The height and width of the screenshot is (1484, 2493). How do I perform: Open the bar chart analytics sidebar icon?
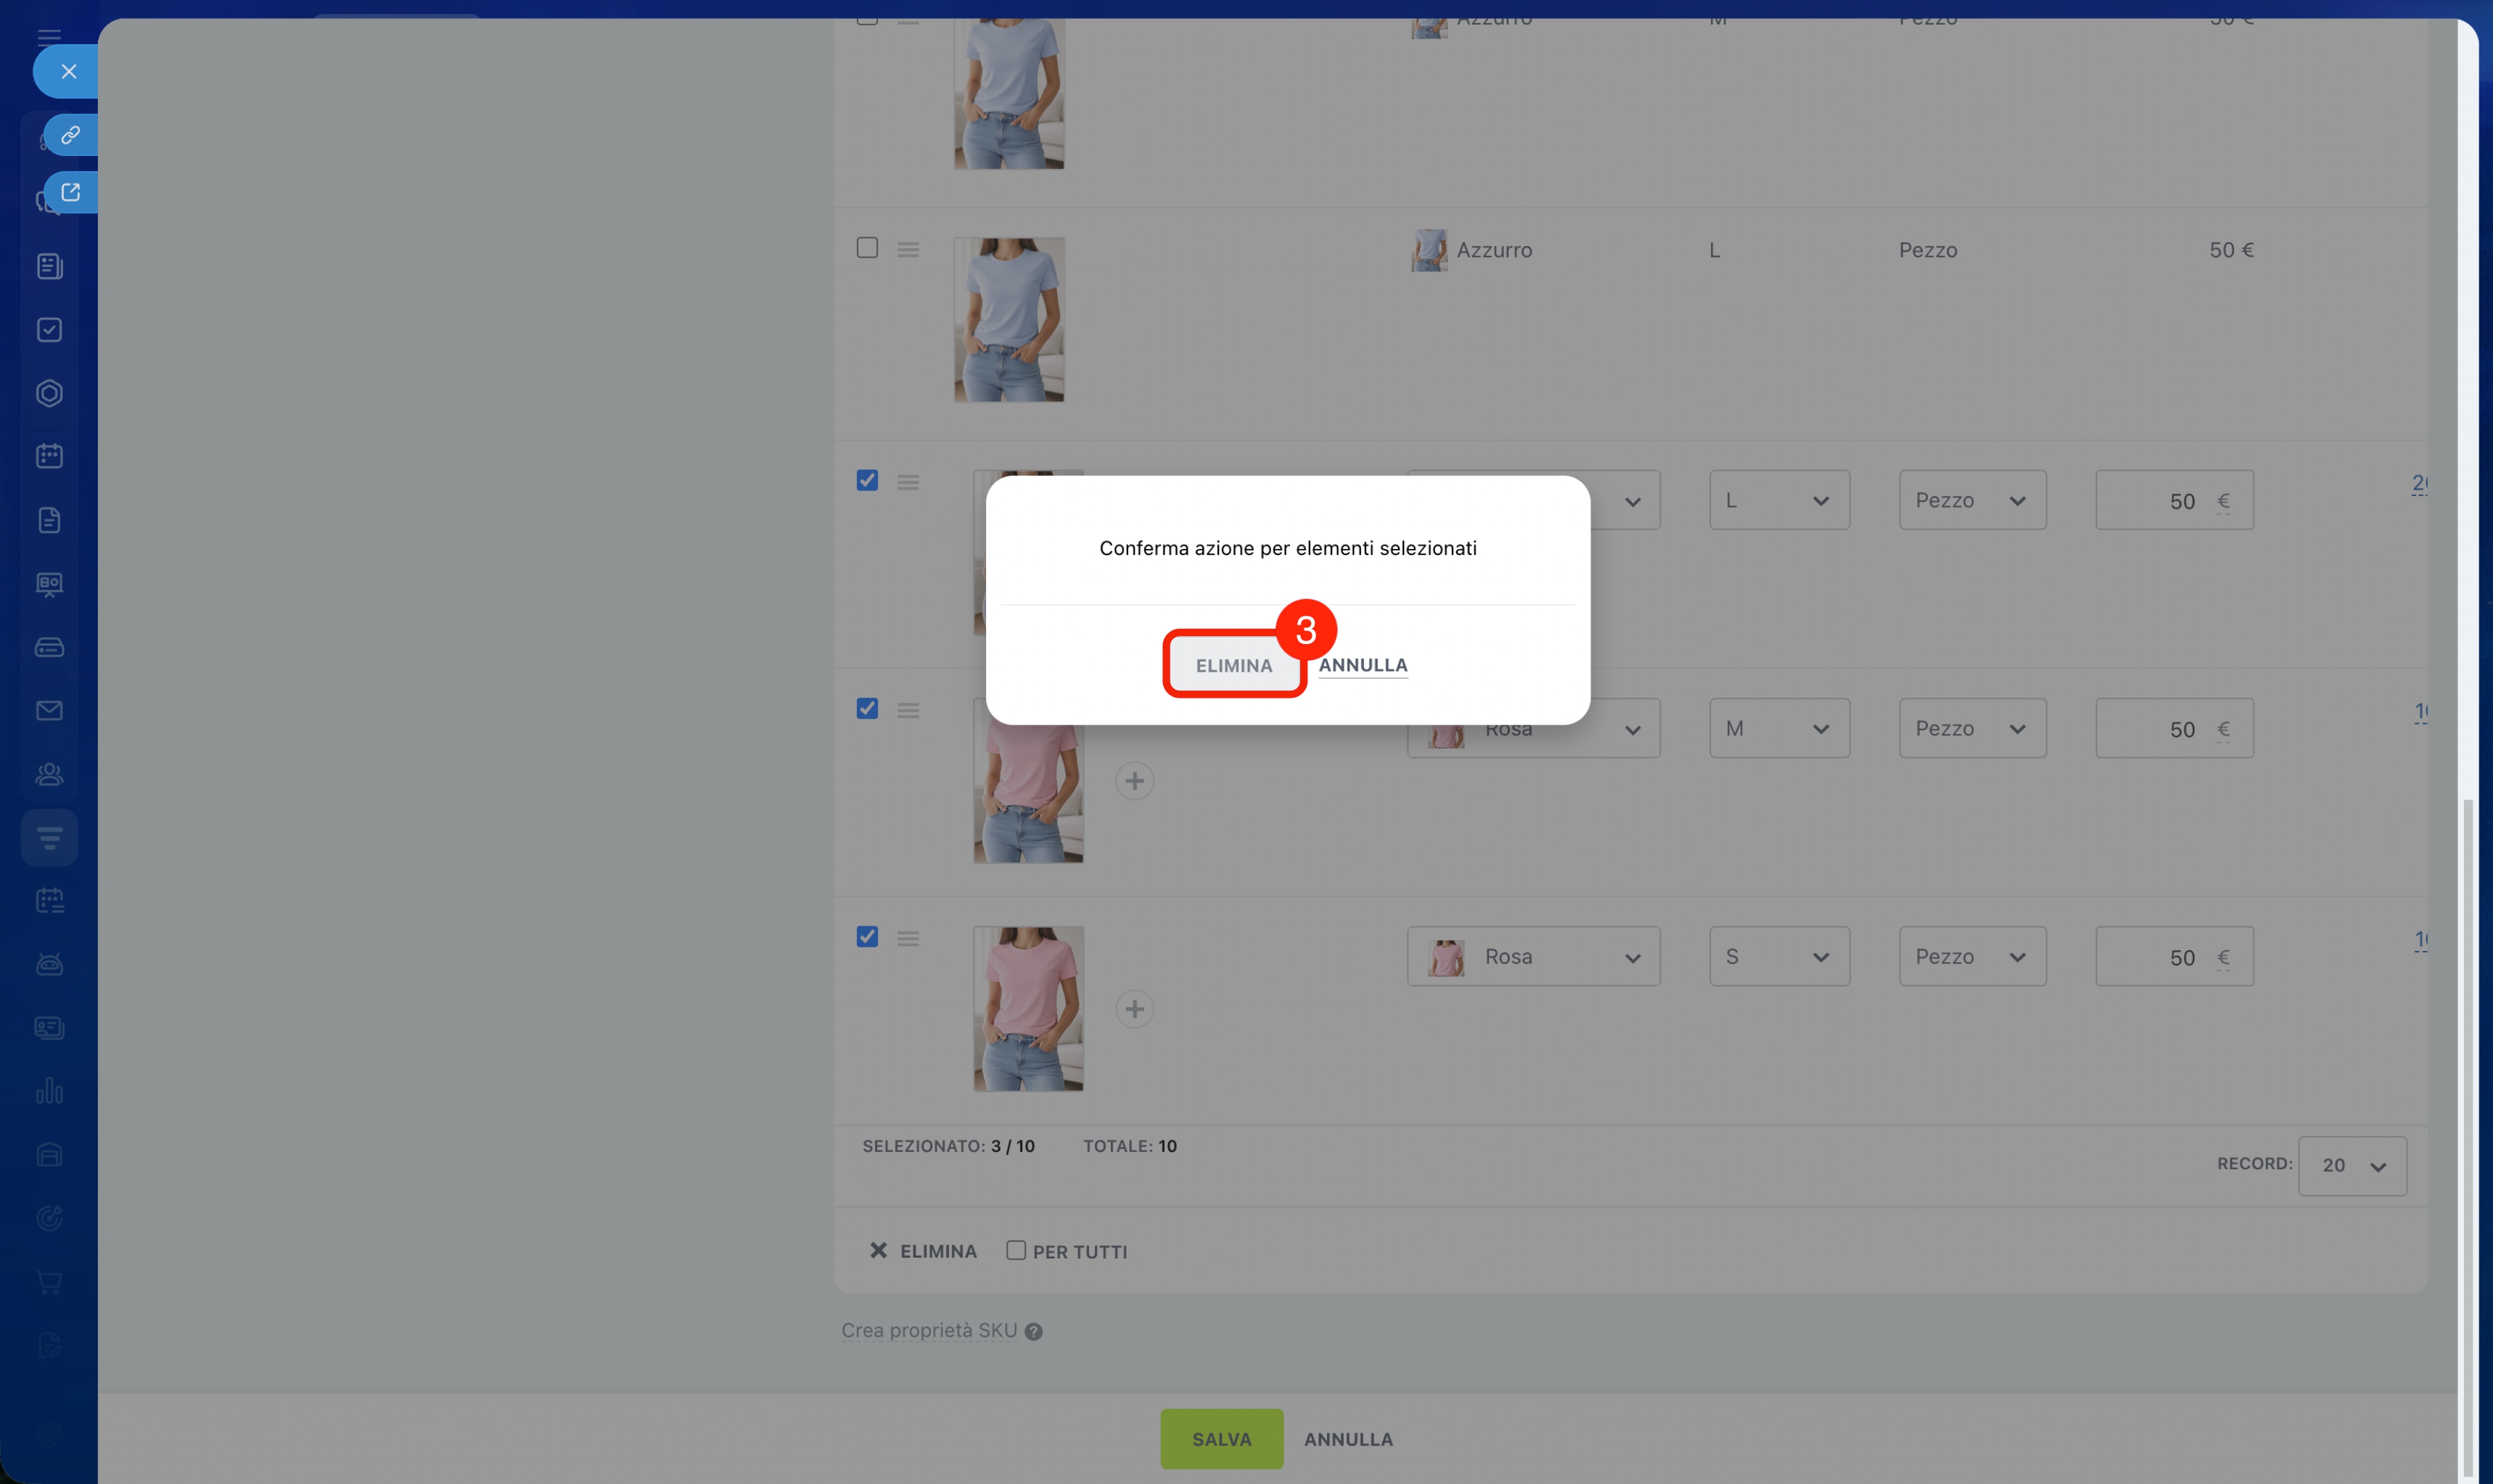(49, 1091)
